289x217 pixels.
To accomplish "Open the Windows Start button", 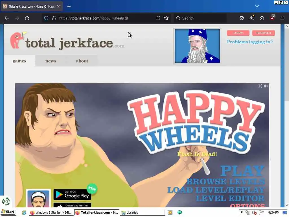I will click(8, 212).
